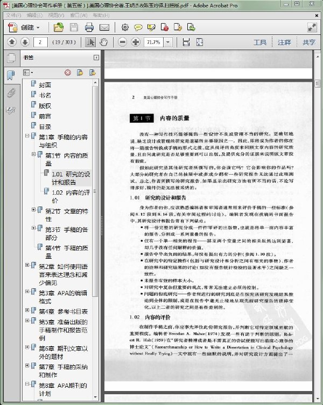Image resolution: width=323 pixels, height=405 pixels.
Task: Go to the previous page arrow
Action: (12, 42)
